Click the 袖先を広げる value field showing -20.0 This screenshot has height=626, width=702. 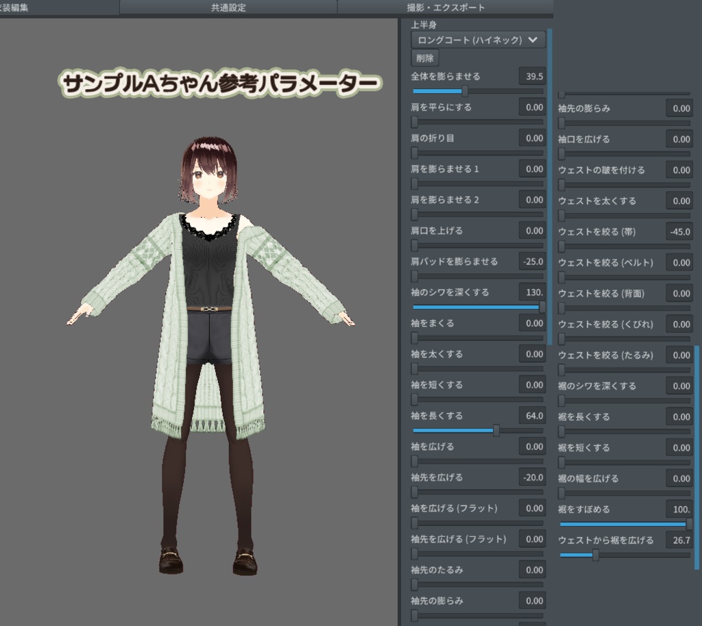tap(533, 477)
